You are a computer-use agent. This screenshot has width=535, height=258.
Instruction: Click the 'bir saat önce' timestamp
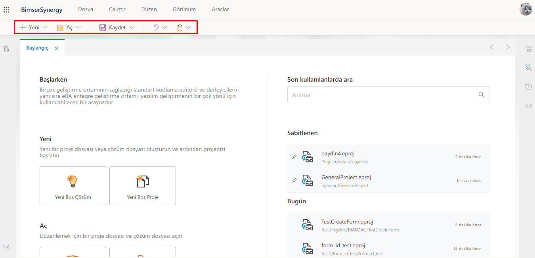[469, 181]
